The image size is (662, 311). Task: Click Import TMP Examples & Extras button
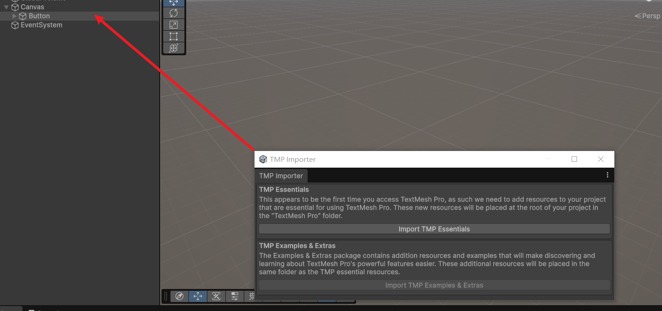coord(434,285)
